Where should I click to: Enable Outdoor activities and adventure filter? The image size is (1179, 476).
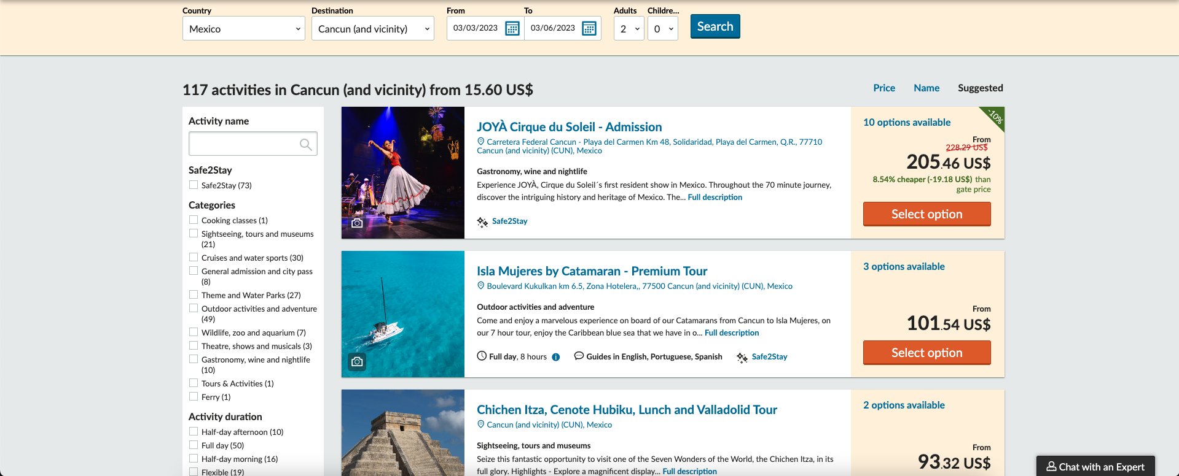click(194, 308)
